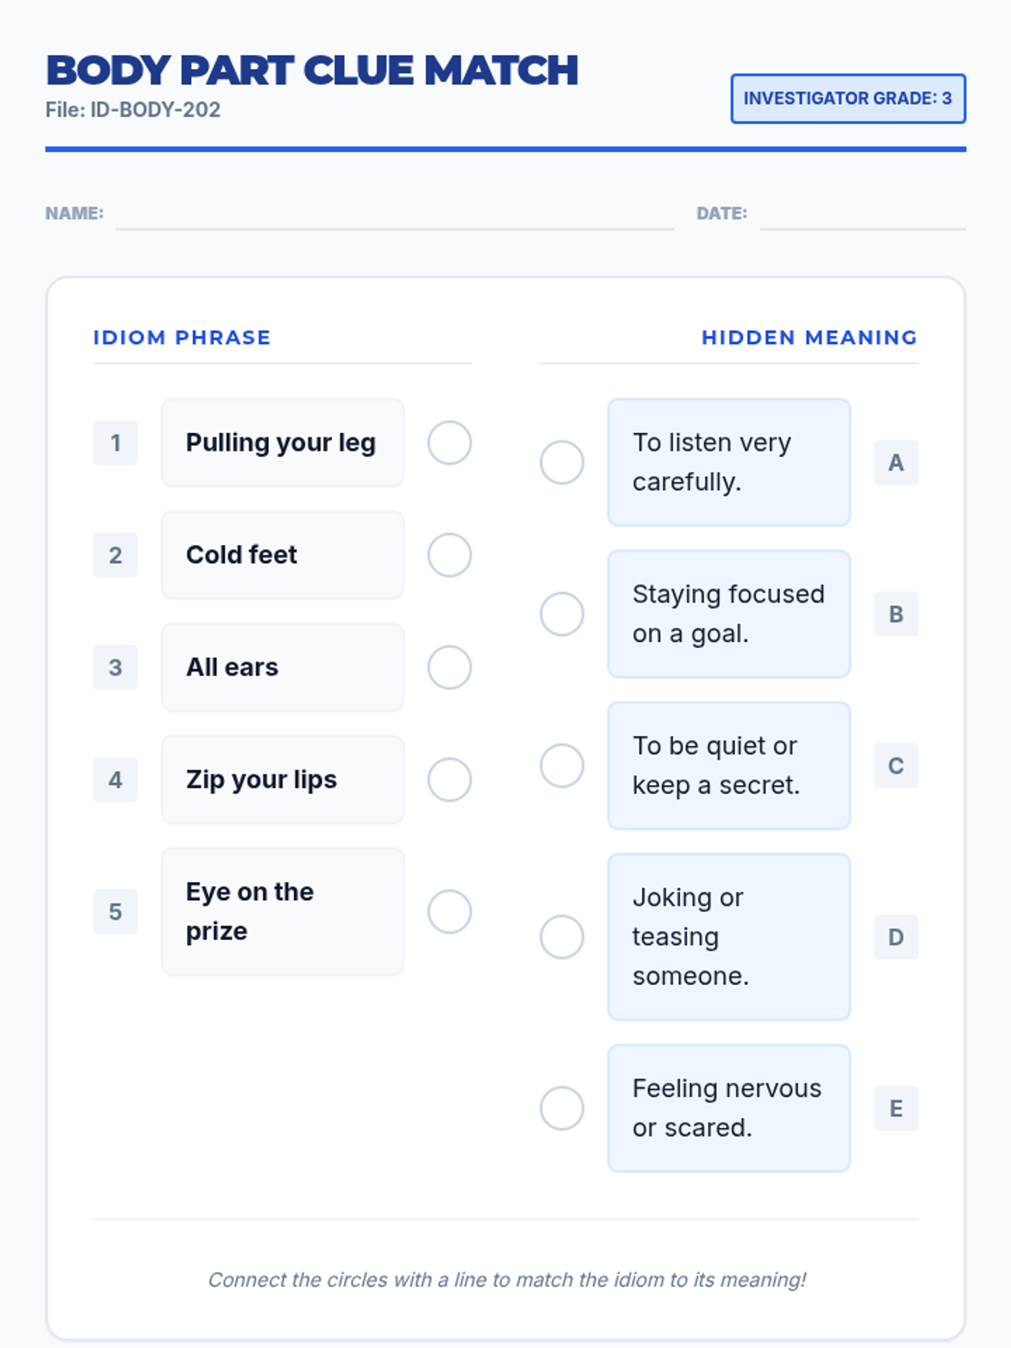Click the number 3 badge for 'All ears'
This screenshot has height=1348, width=1011.
[x=115, y=667]
